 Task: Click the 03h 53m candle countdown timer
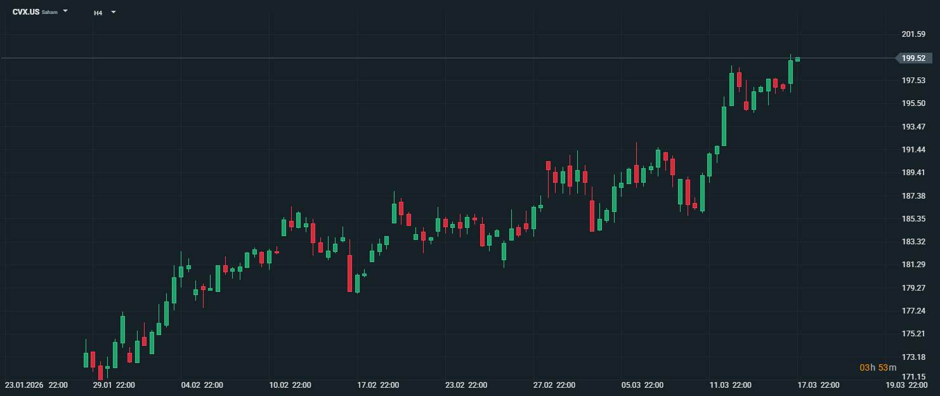tap(878, 368)
